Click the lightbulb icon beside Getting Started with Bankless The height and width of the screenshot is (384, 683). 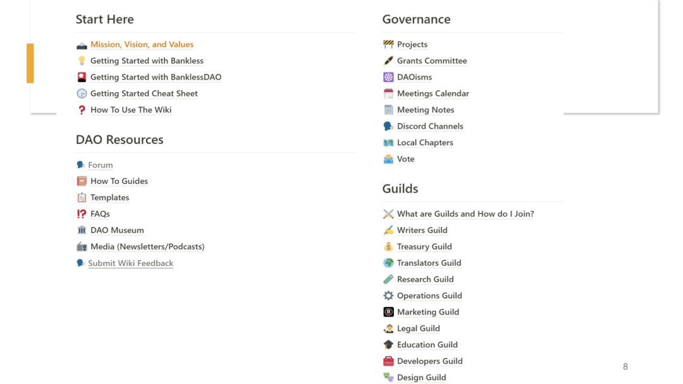82,61
